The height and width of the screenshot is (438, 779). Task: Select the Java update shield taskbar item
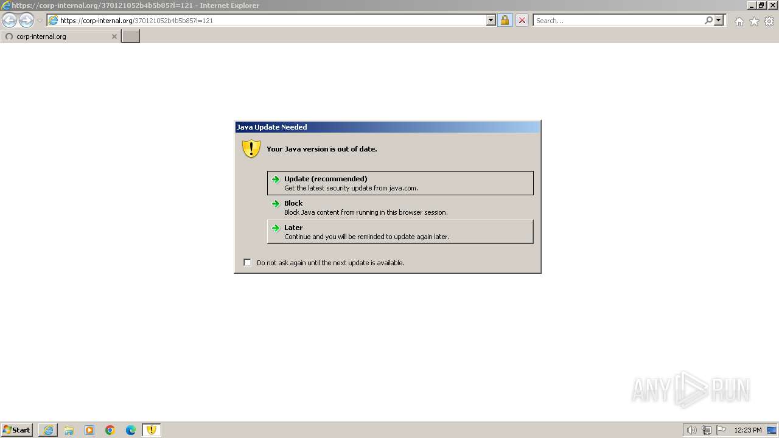click(x=152, y=430)
